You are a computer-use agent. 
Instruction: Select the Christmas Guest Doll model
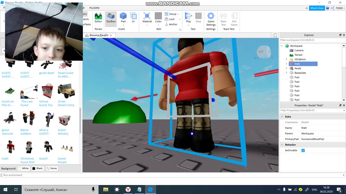click(29, 152)
